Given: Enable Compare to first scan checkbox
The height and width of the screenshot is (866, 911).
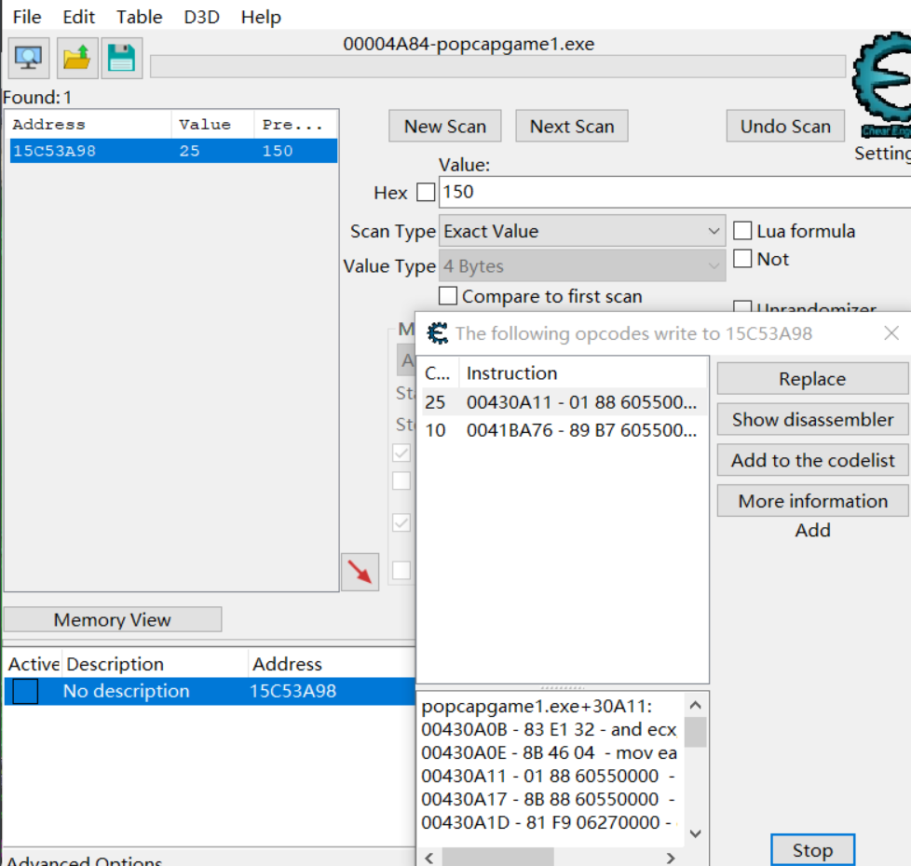Looking at the screenshot, I should (x=448, y=295).
